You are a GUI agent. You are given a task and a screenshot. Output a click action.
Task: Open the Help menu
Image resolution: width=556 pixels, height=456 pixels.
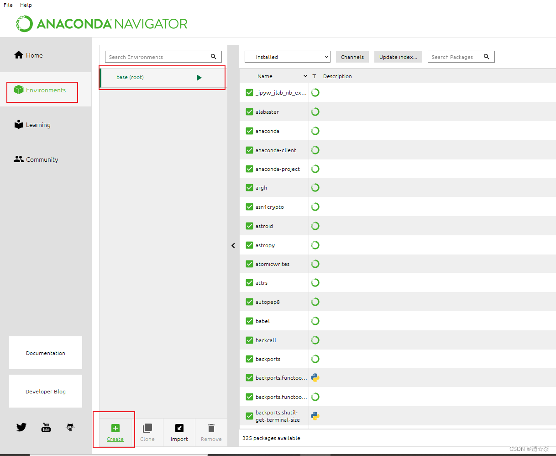[x=26, y=5]
